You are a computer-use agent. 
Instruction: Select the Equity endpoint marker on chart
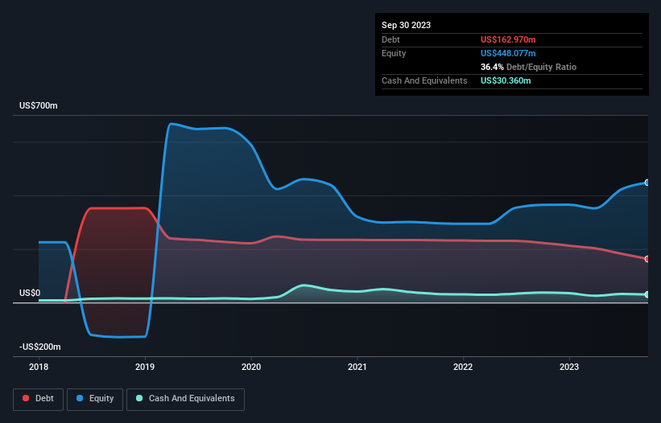point(647,183)
